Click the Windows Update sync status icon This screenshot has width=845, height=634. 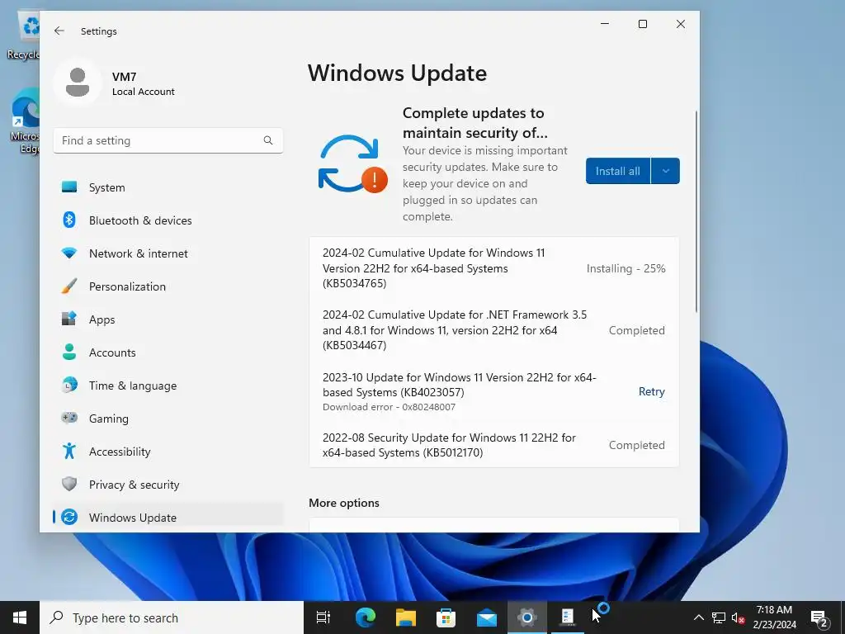[353, 163]
